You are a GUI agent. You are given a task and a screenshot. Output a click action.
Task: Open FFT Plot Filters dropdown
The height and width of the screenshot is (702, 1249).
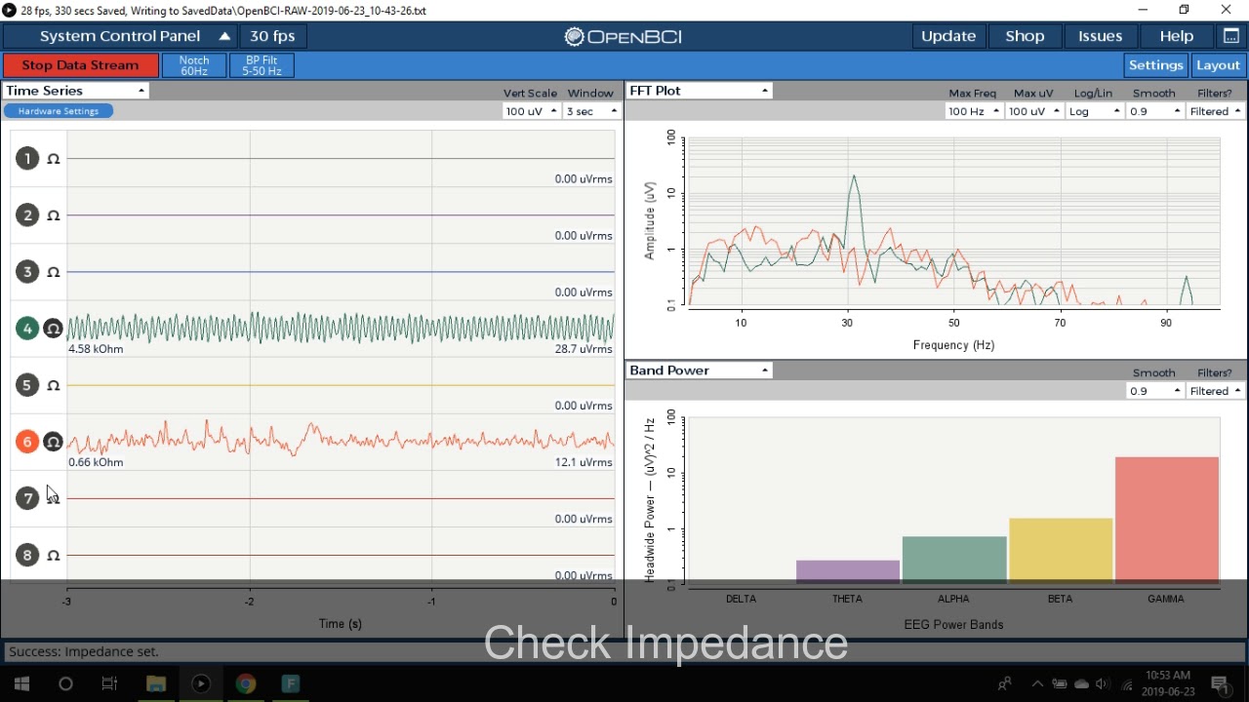(1216, 111)
